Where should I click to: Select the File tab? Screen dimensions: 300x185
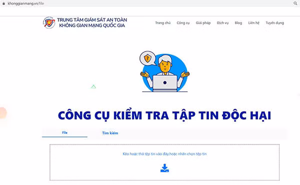click(64, 132)
